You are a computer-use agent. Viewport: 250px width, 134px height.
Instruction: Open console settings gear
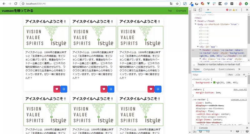click(247, 132)
